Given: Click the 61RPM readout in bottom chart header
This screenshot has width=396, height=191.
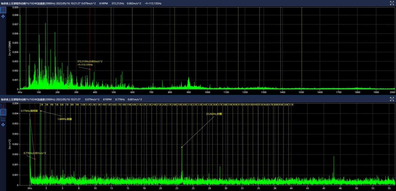Looking at the screenshot, I should coord(107,99).
